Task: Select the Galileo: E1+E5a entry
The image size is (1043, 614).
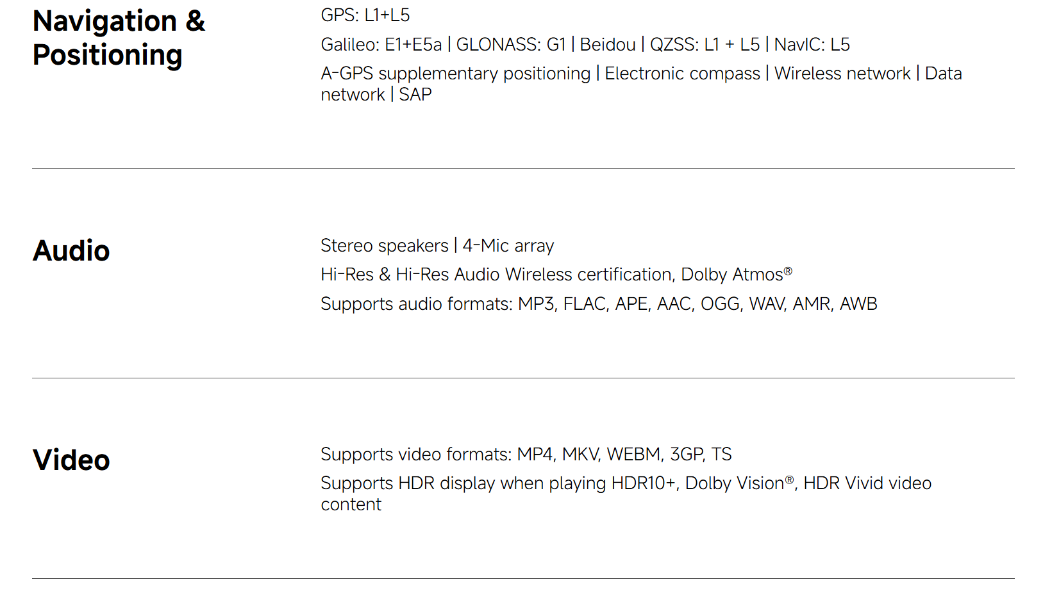Action: pos(381,45)
